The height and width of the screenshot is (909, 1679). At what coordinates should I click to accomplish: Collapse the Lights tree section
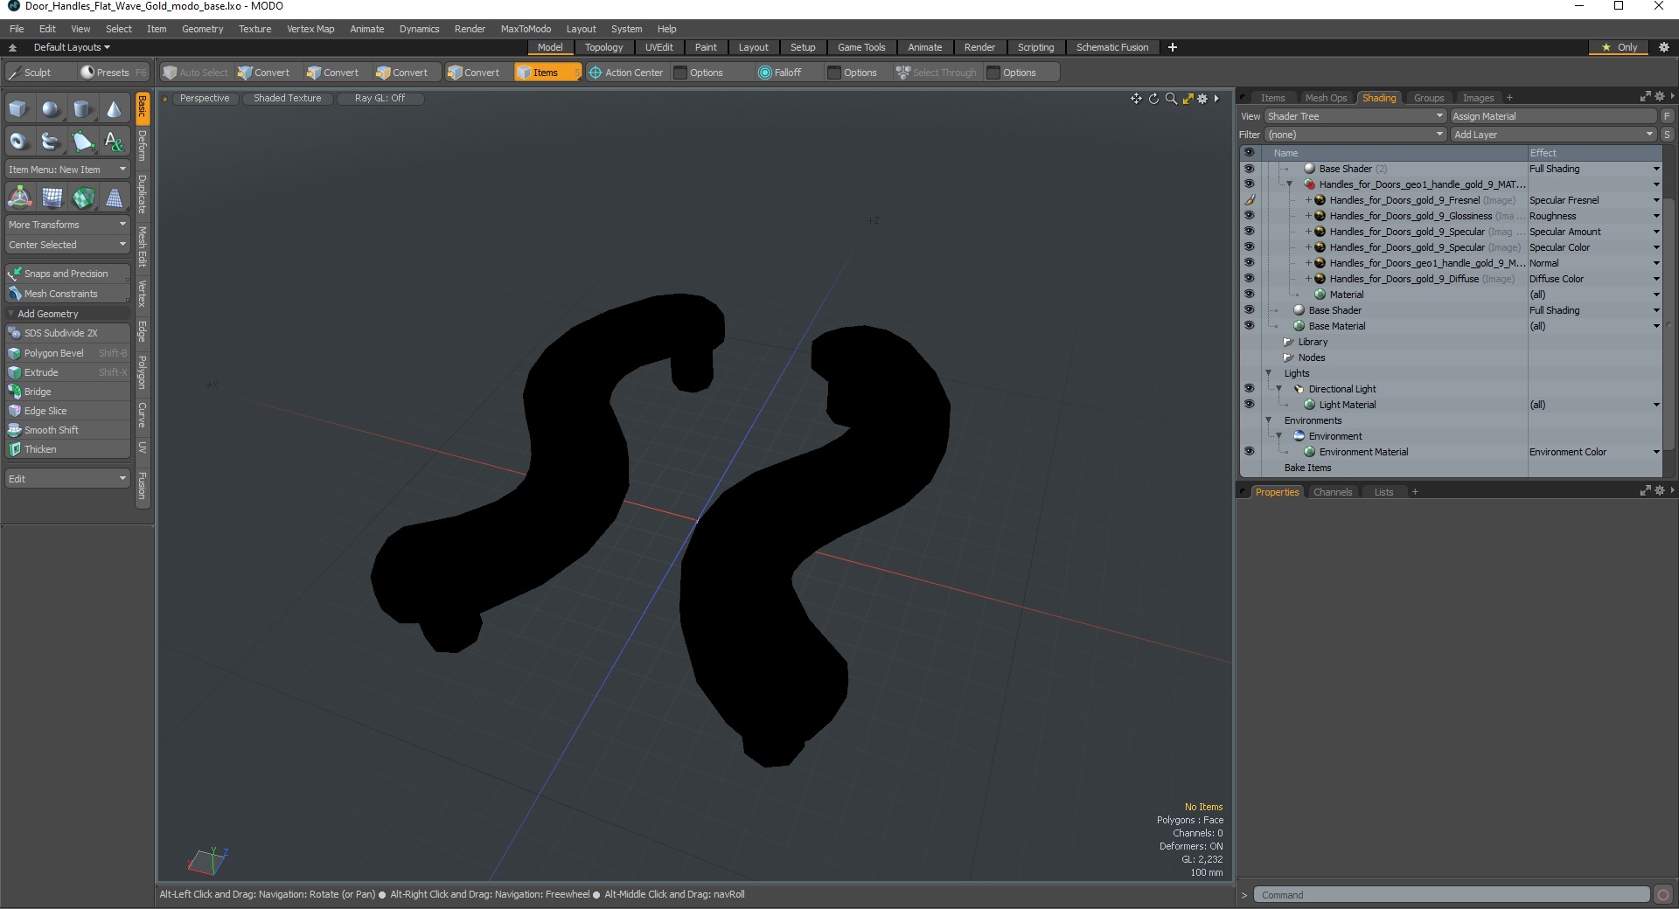(x=1268, y=373)
